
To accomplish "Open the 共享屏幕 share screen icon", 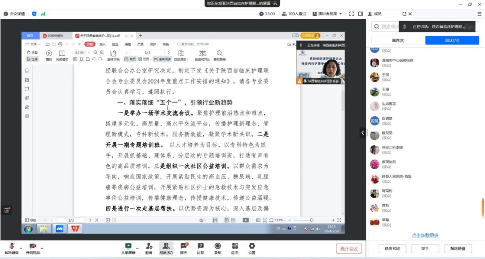I will click(x=128, y=248).
